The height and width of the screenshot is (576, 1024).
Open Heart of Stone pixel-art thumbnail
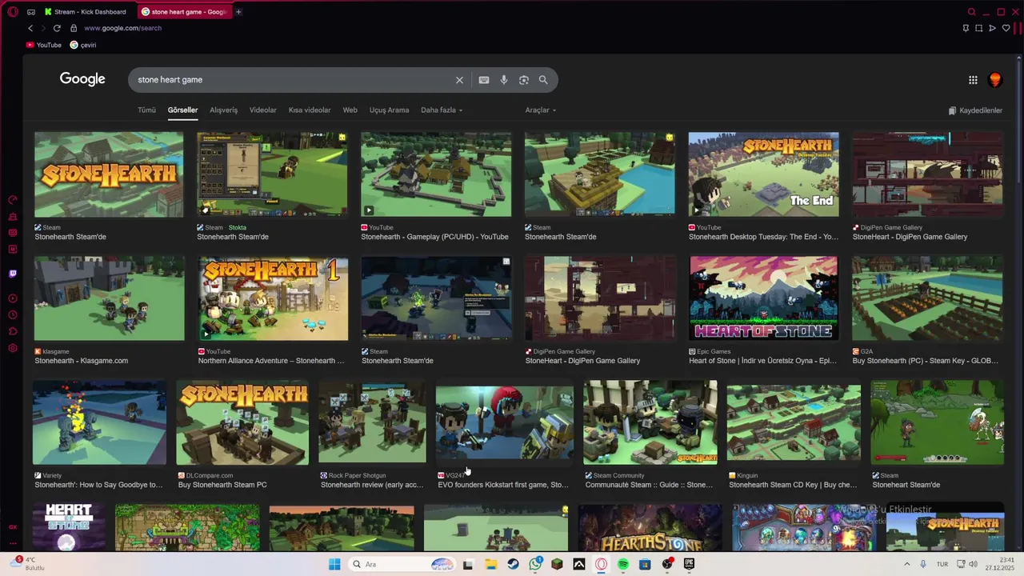764,298
